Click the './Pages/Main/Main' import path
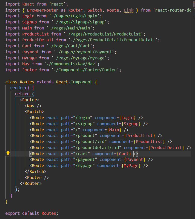This screenshot has height=219, width=195. [x=69, y=28]
